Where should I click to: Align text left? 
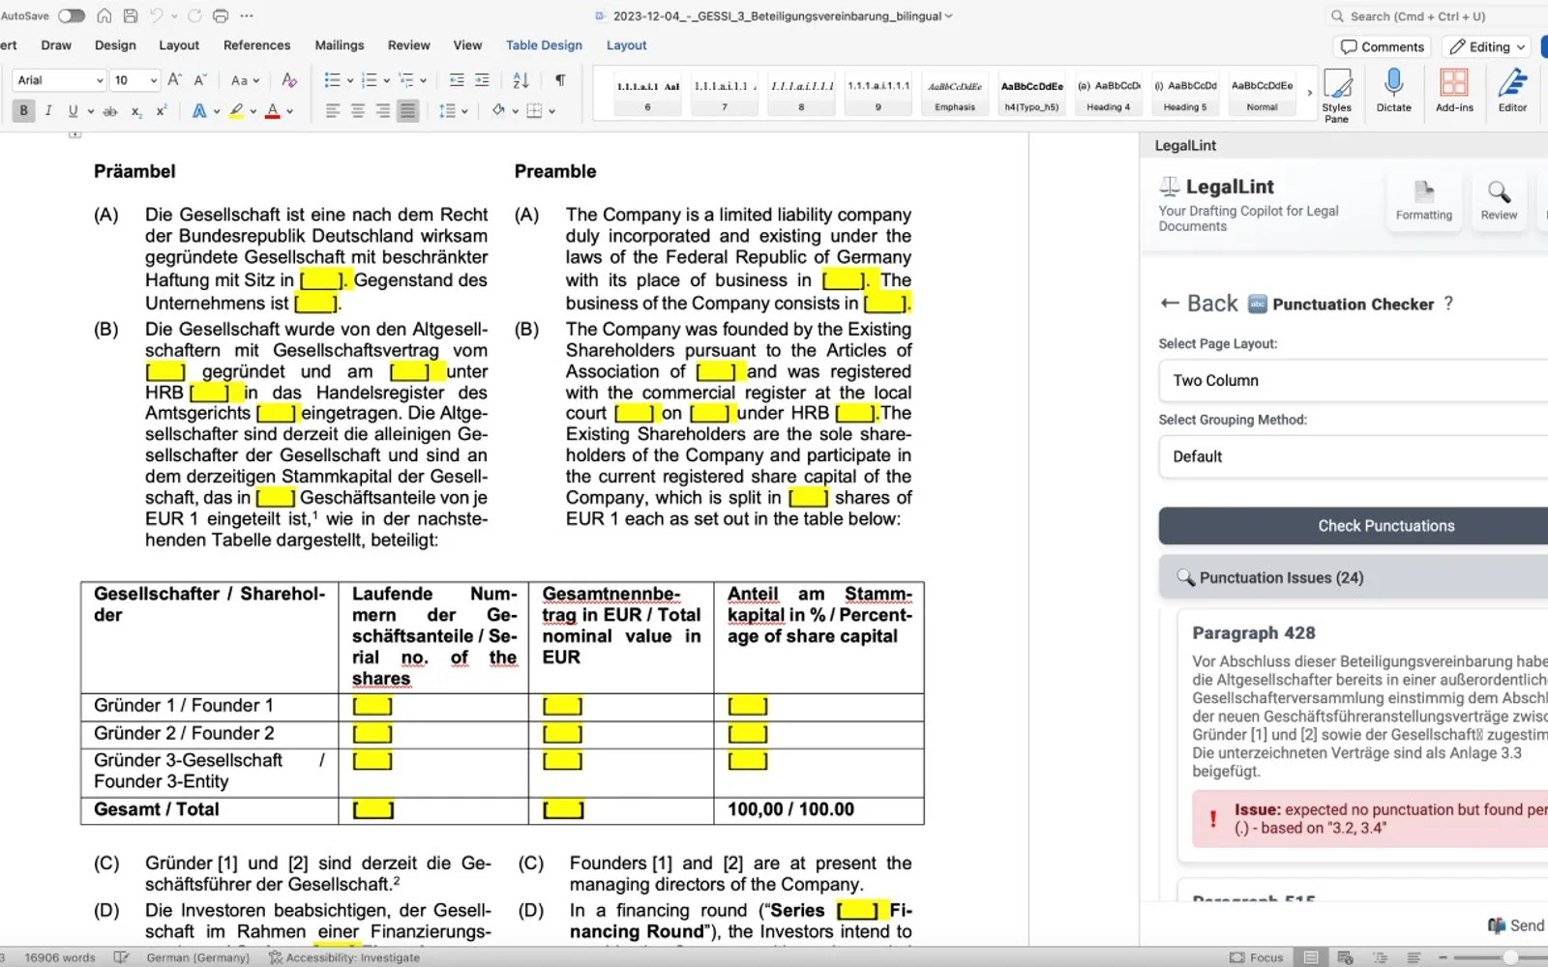click(333, 111)
